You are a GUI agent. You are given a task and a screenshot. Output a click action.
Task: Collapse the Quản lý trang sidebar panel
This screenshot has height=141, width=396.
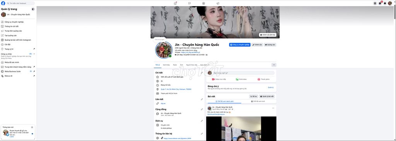pyautogui.click(x=33, y=9)
